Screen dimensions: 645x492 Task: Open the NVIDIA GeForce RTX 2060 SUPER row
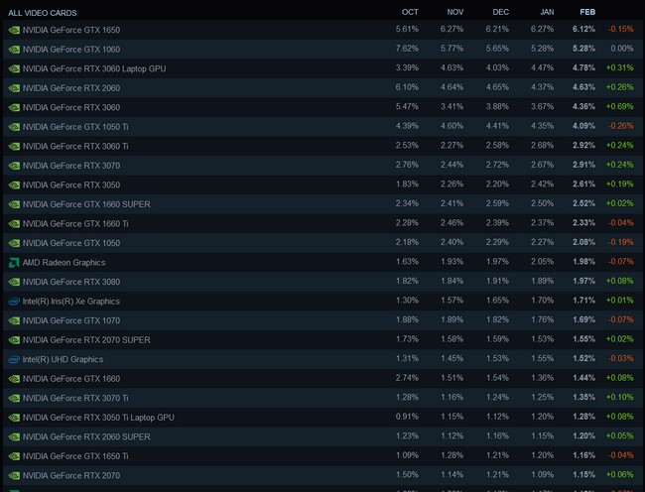pos(322,436)
